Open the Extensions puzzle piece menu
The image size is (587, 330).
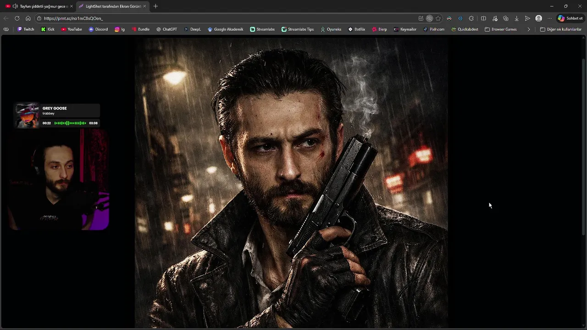(x=471, y=18)
